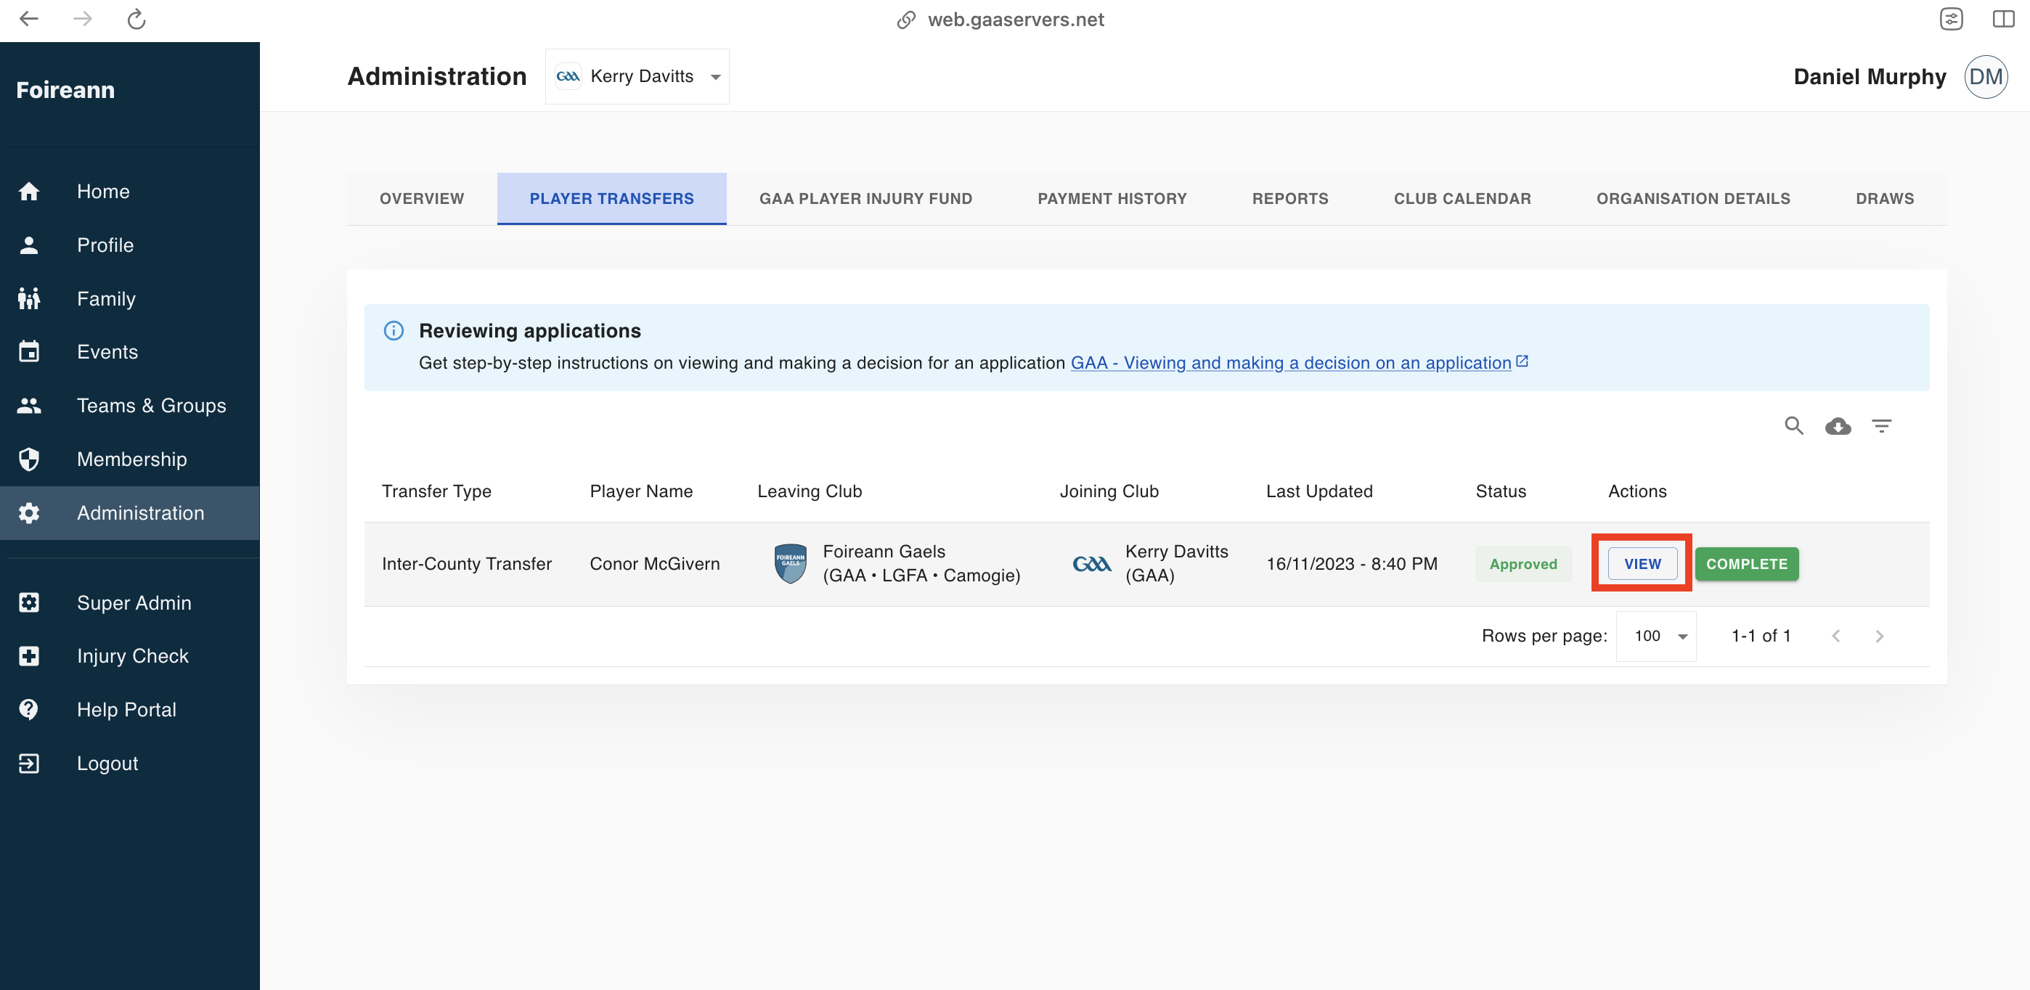2030x990 pixels.
Task: Open the Club Calendar tab
Action: [1462, 198]
